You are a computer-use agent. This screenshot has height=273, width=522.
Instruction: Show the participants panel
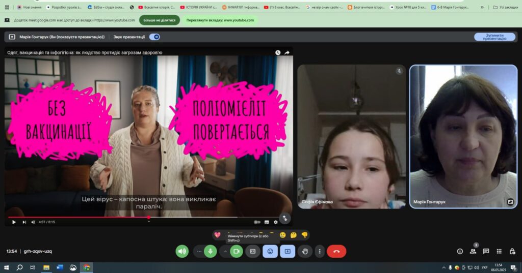[473, 252]
